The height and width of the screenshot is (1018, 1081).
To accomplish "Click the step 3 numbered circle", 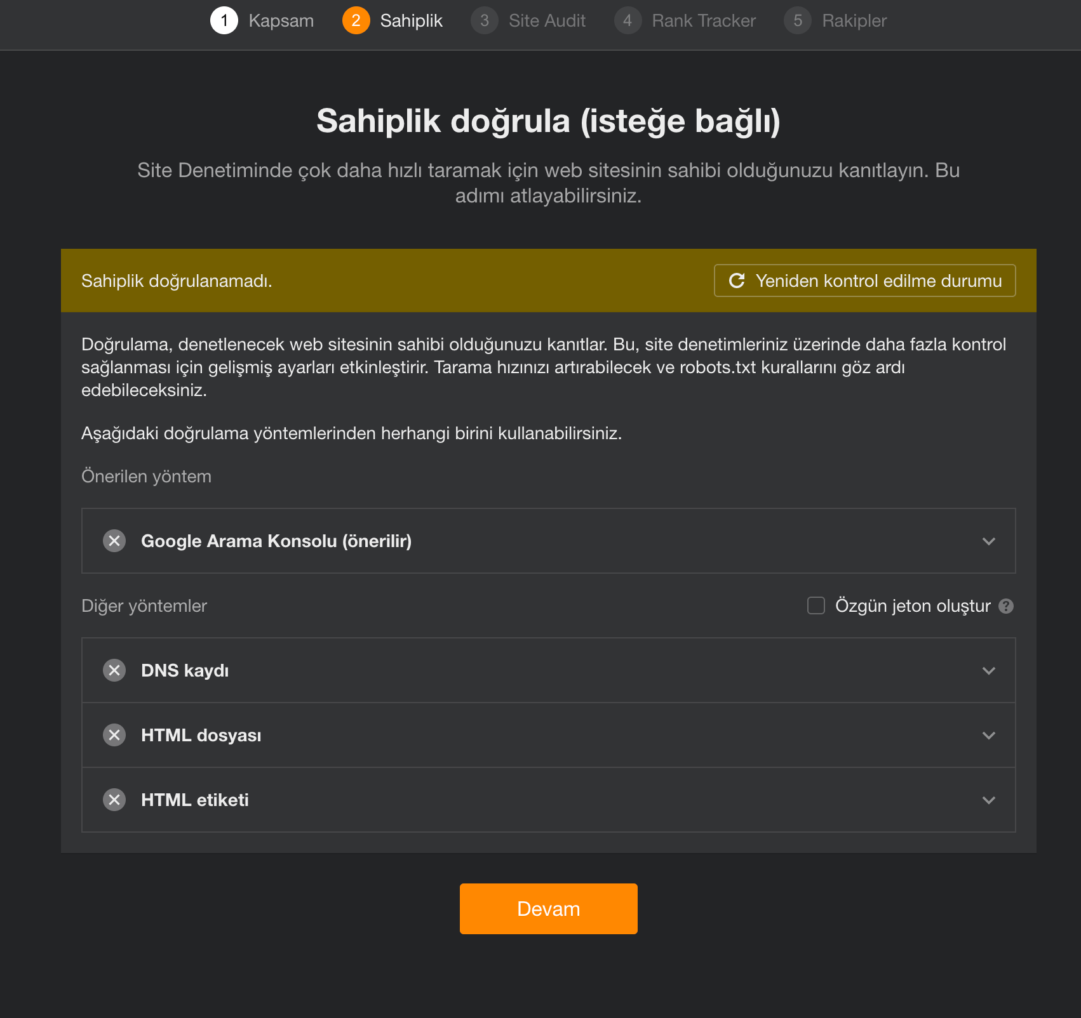I will pos(485,20).
